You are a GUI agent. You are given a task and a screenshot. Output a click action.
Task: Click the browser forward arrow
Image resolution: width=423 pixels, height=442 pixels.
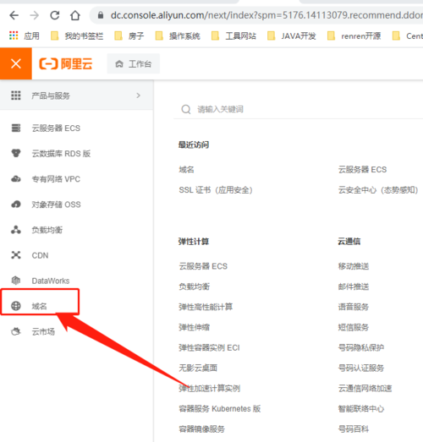35,15
